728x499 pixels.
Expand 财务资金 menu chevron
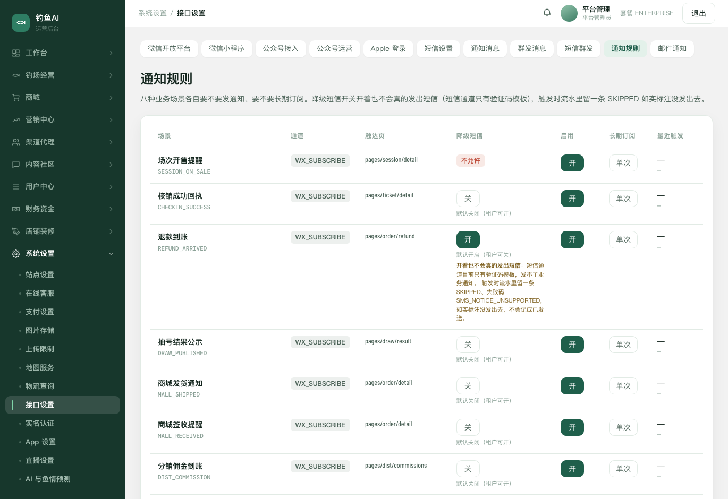(111, 209)
